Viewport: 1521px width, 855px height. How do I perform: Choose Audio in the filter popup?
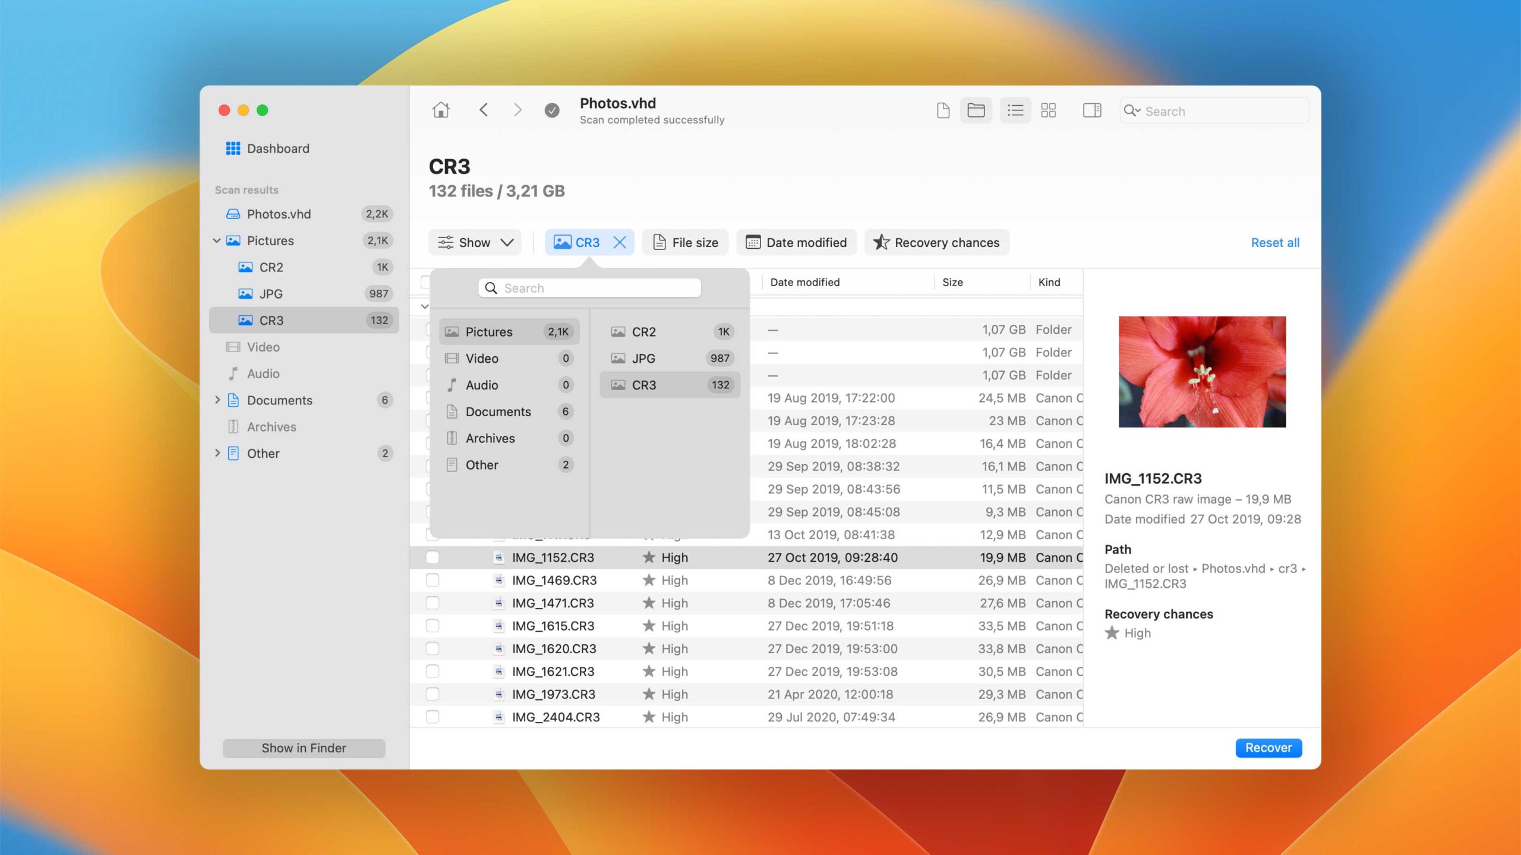tap(509, 385)
